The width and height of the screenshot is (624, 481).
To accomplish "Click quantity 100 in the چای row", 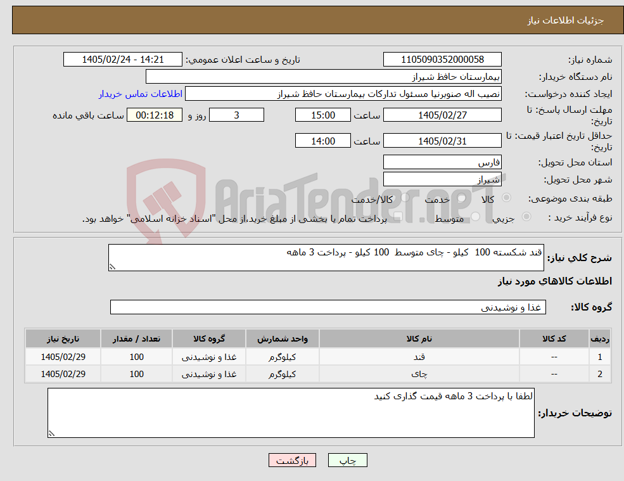I will pyautogui.click(x=136, y=374).
